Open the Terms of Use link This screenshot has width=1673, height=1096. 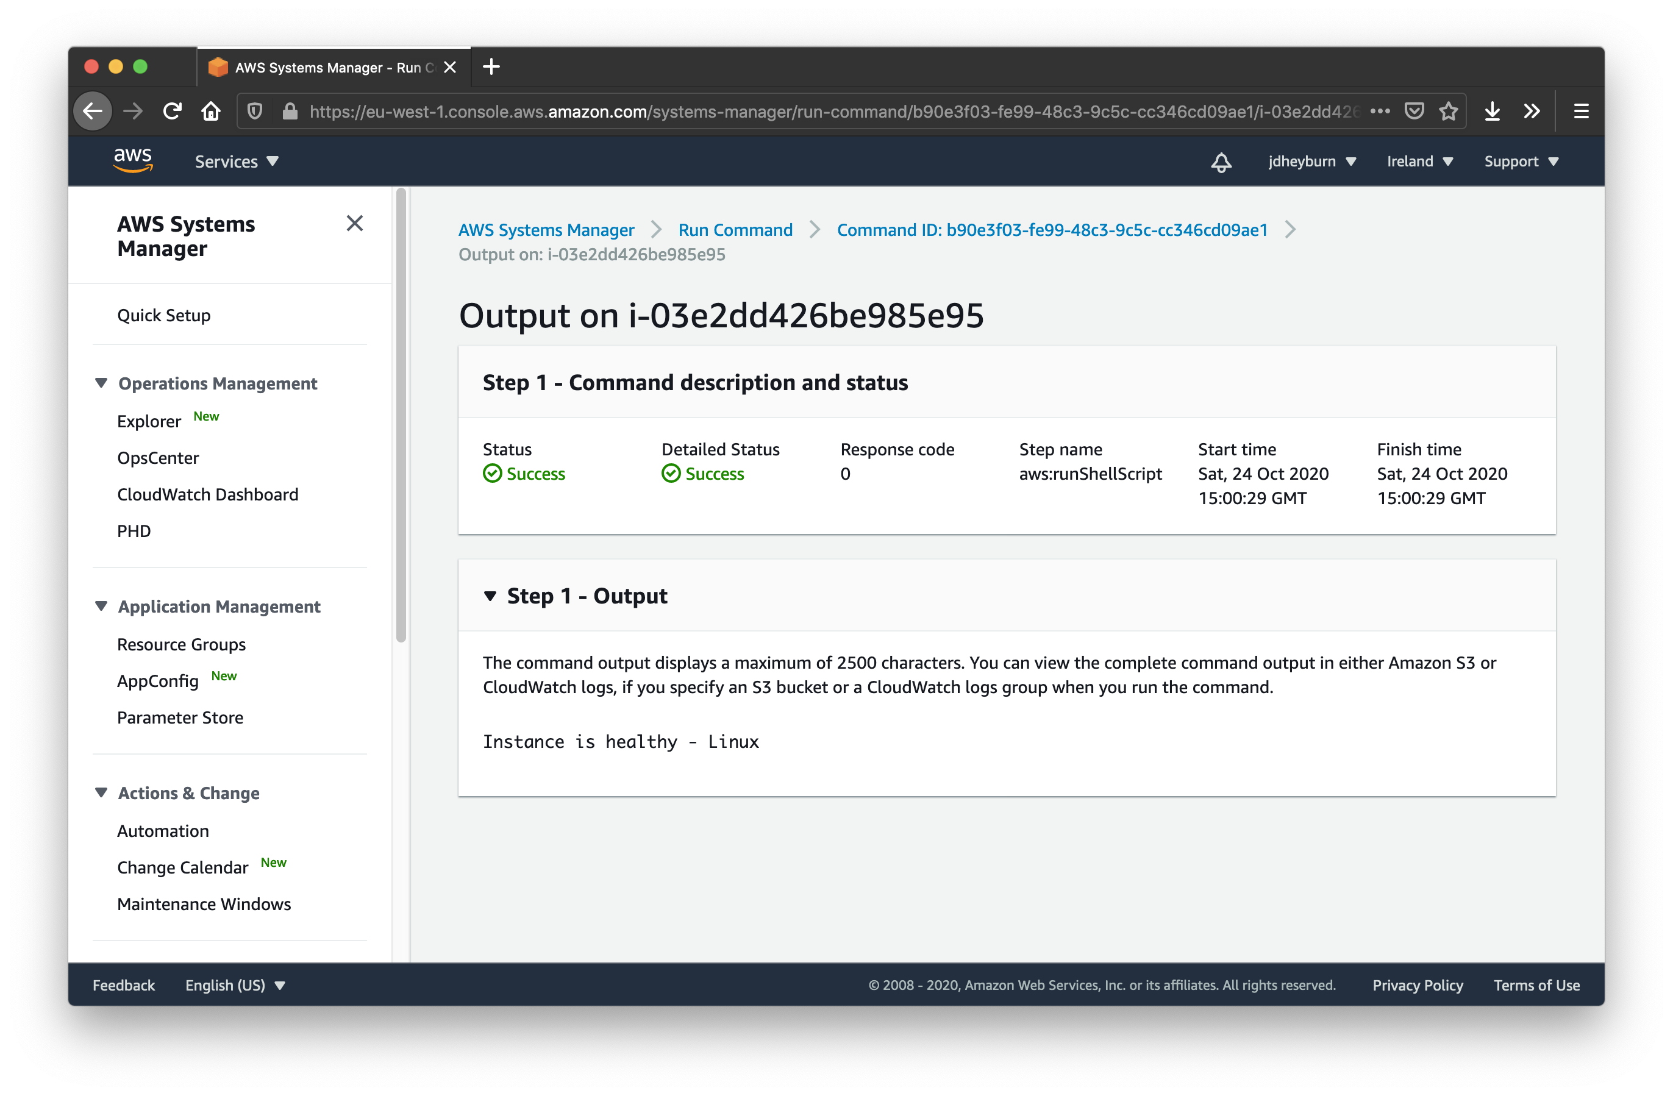pyautogui.click(x=1536, y=985)
